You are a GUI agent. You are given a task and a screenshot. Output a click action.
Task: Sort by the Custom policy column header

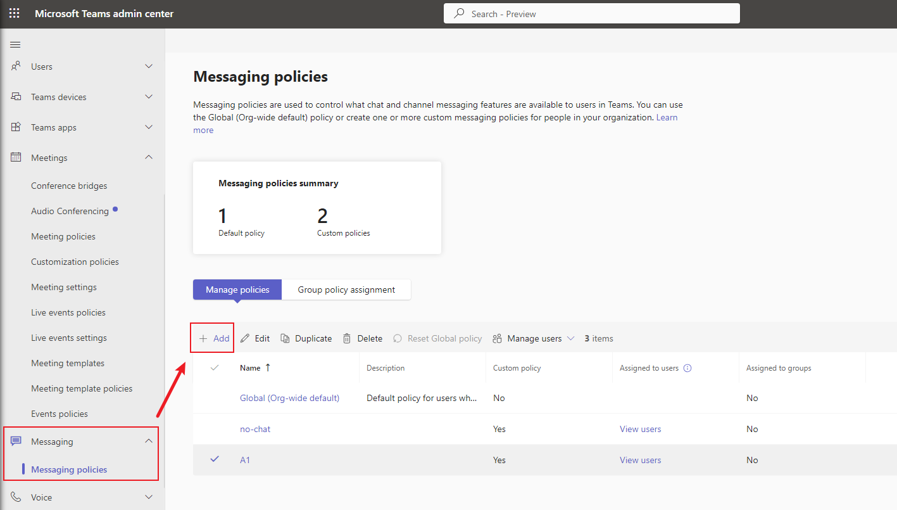517,367
